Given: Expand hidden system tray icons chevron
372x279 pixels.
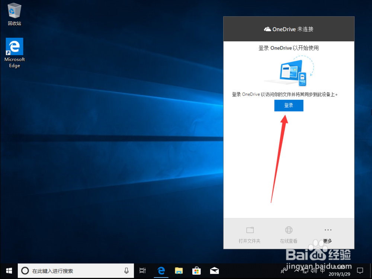Looking at the screenshot, I should point(296,271).
